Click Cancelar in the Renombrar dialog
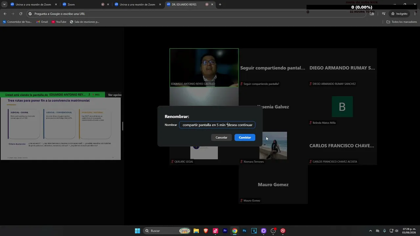Screen dimensions: 420x236 click(221, 137)
